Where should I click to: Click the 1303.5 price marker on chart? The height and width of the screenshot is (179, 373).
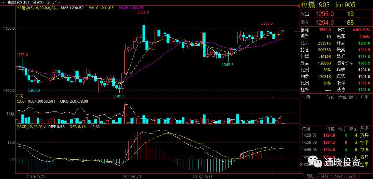point(267,23)
